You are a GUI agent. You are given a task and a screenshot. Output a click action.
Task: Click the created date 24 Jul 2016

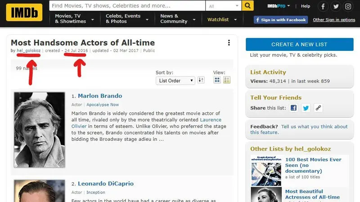(76, 50)
